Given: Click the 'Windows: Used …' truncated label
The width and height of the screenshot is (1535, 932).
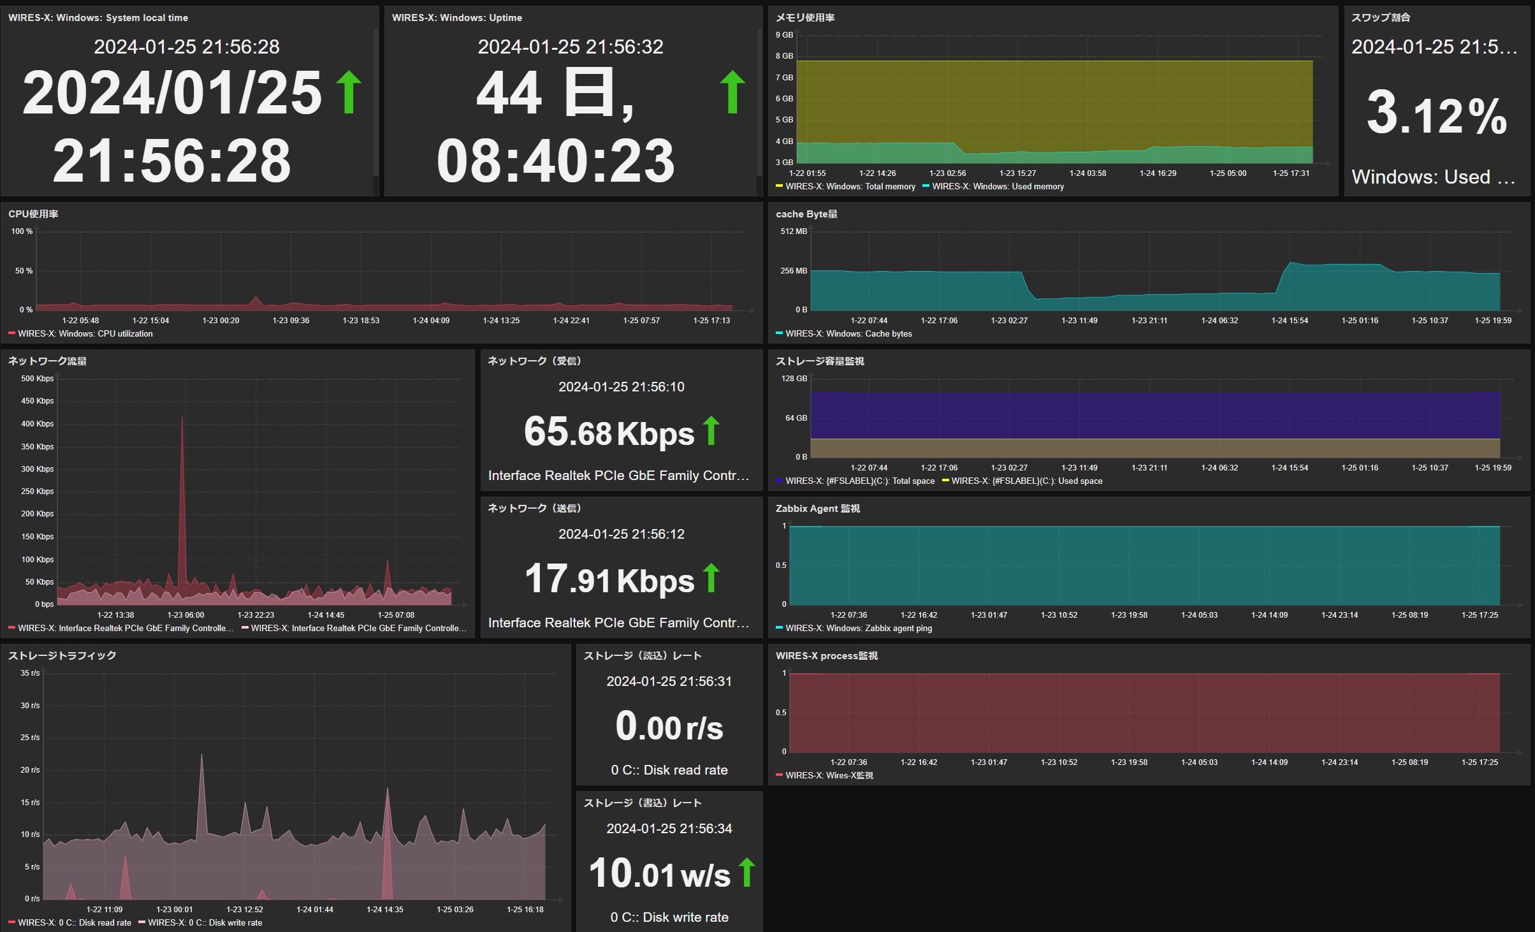Looking at the screenshot, I should [x=1434, y=177].
